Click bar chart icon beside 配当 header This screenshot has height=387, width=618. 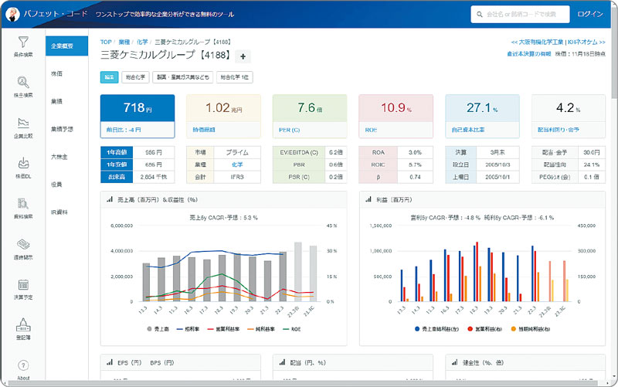282,362
